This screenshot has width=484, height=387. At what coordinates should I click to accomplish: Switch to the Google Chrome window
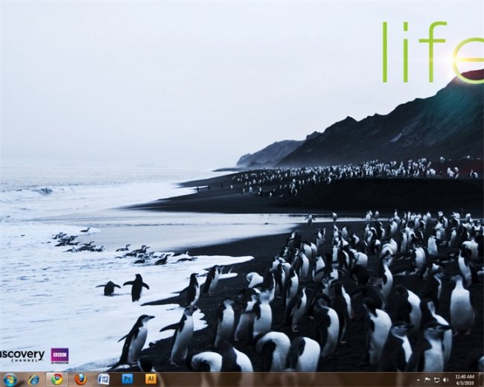[57, 379]
